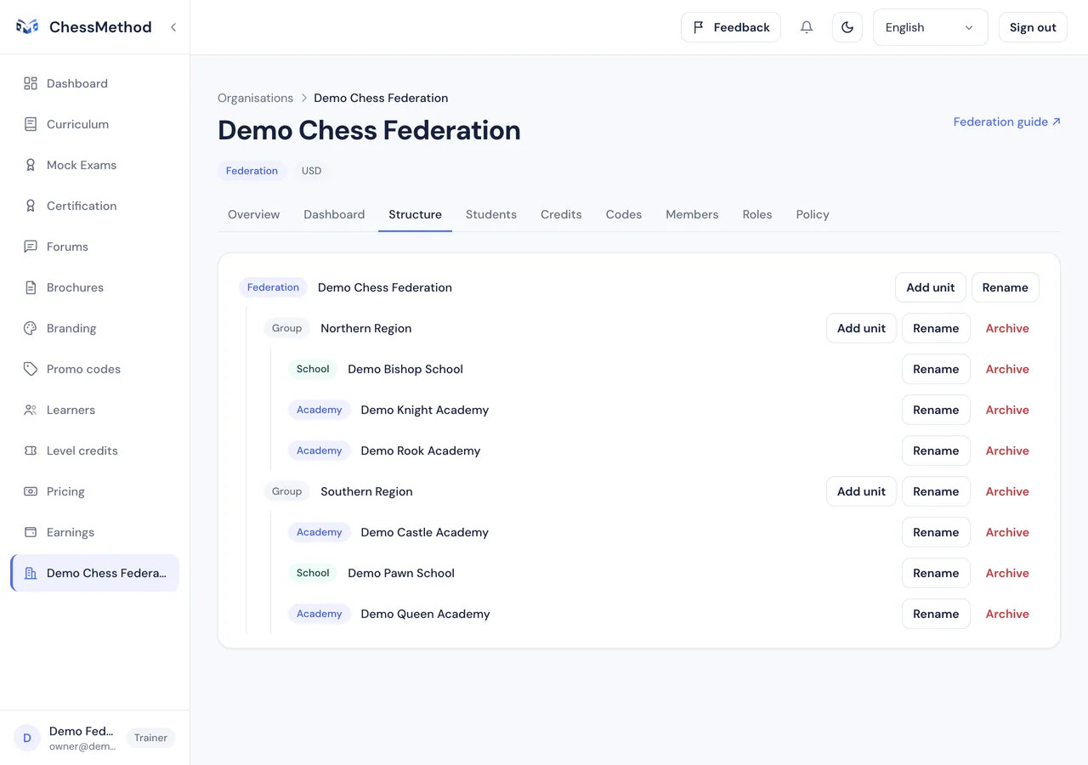1088x765 pixels.
Task: Click the Feedback button
Action: coord(731,27)
